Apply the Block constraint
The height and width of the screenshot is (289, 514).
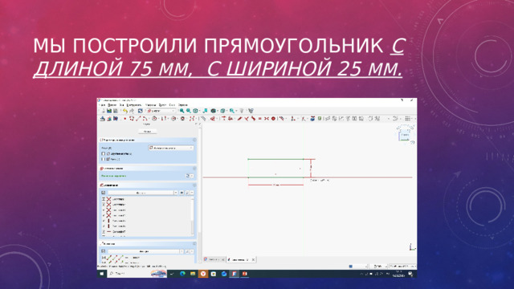[273, 119]
